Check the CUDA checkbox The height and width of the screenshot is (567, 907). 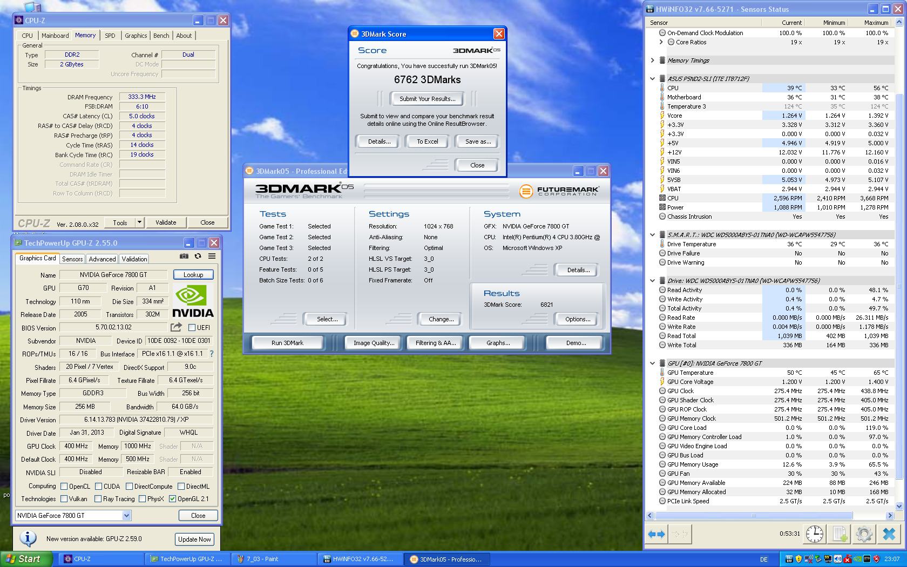pos(98,487)
